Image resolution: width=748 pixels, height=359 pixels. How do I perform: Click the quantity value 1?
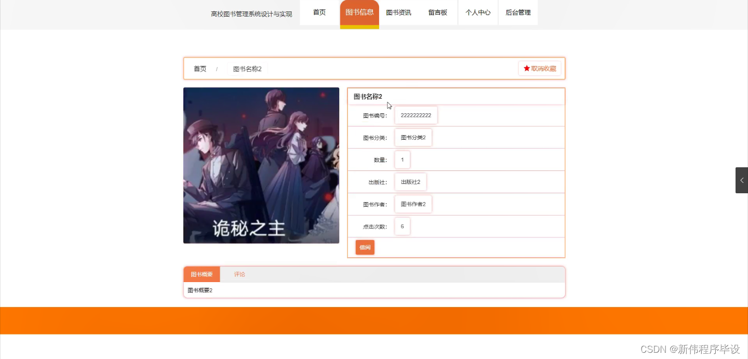click(x=403, y=160)
